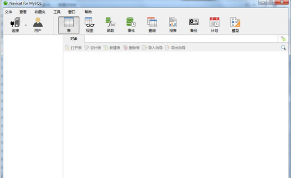The image size is (291, 178).
Task: Select the 对象 tab
Action: coord(74,39)
